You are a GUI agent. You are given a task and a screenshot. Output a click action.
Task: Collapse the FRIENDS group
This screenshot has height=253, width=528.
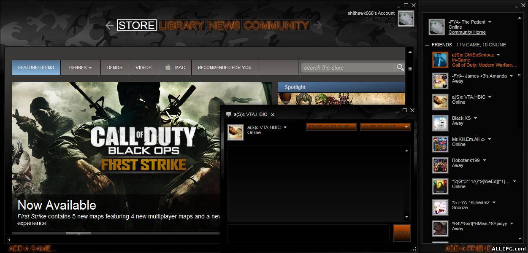[427, 45]
